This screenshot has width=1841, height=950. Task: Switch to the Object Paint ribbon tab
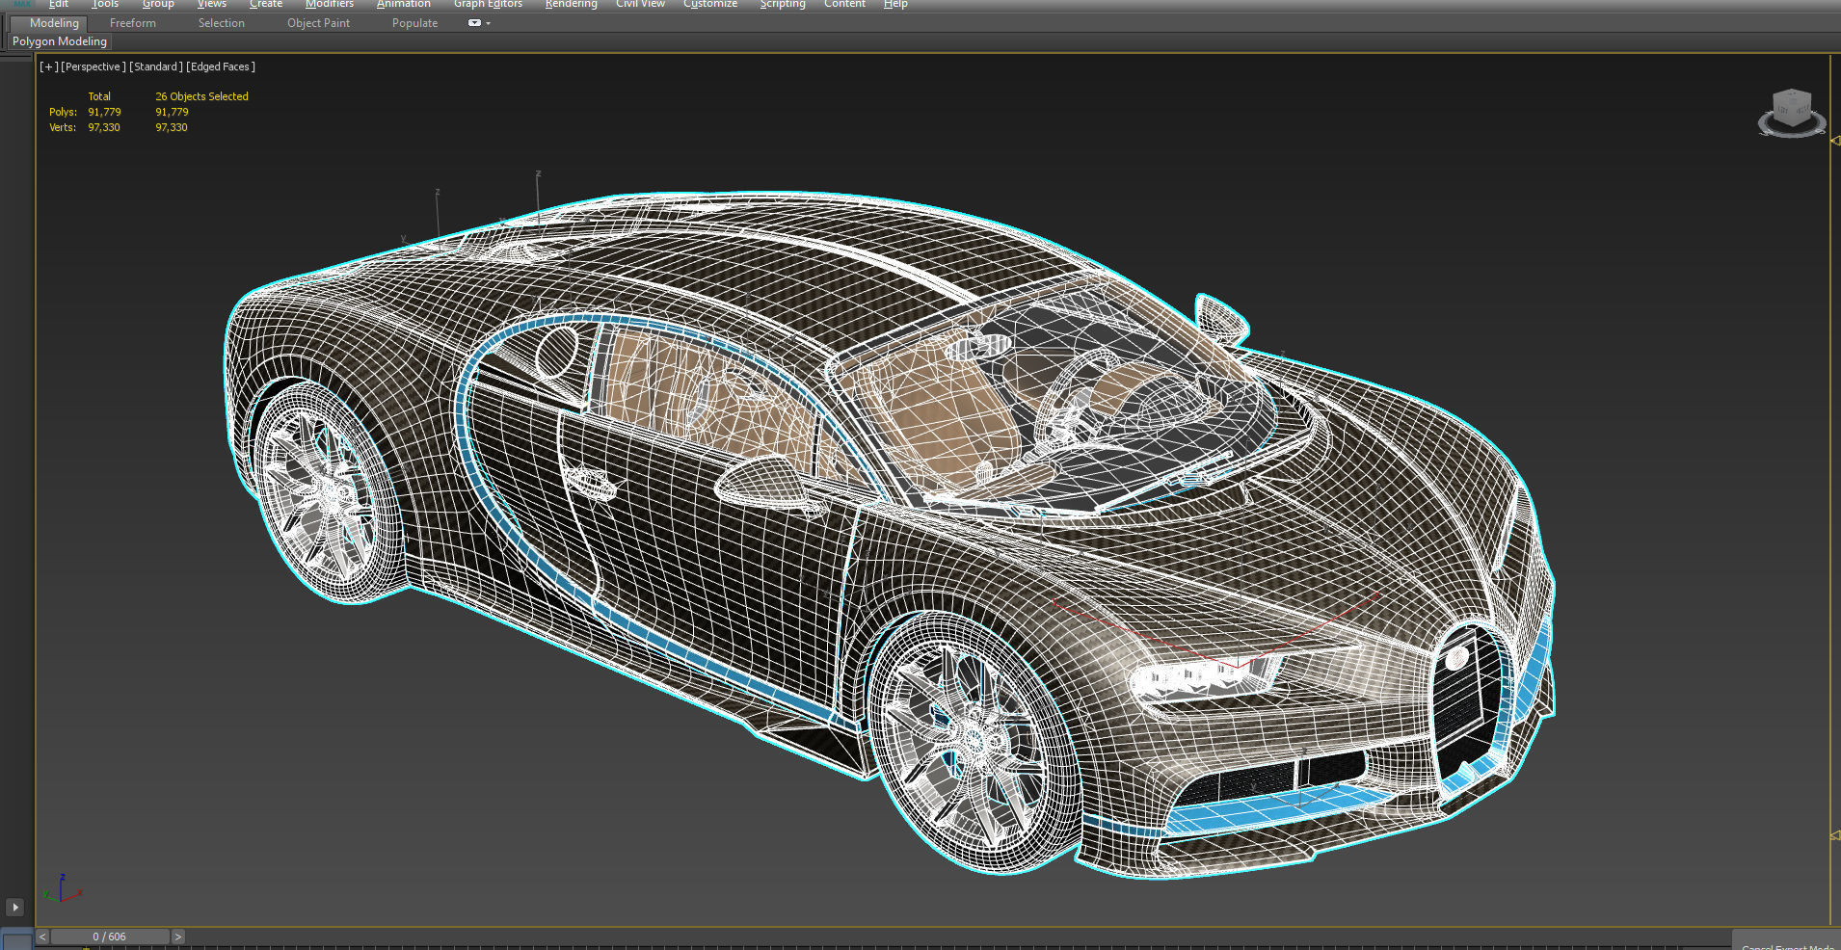318,23
